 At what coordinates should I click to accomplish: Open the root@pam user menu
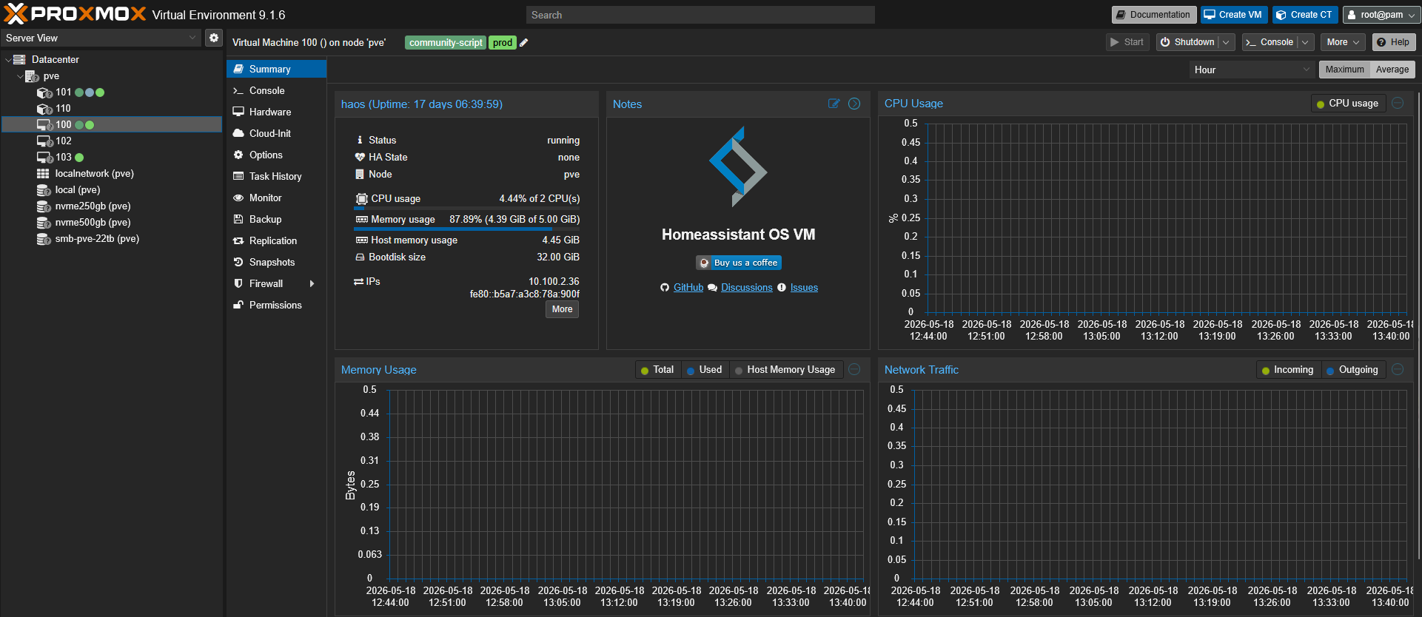pyautogui.click(x=1380, y=15)
